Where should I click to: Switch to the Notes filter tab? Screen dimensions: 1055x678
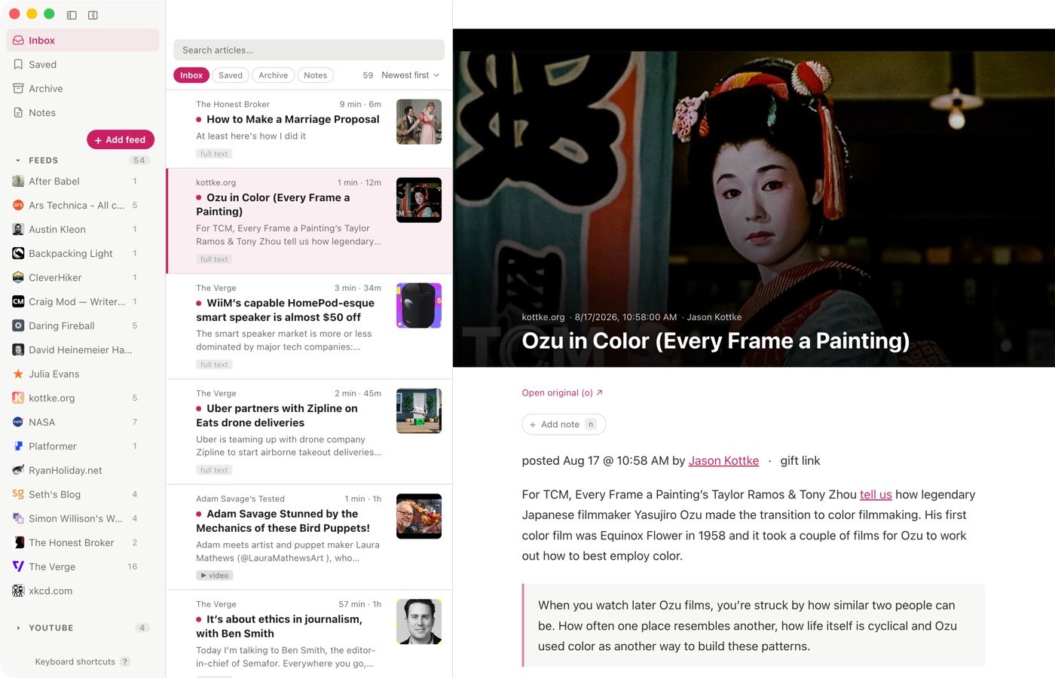315,75
